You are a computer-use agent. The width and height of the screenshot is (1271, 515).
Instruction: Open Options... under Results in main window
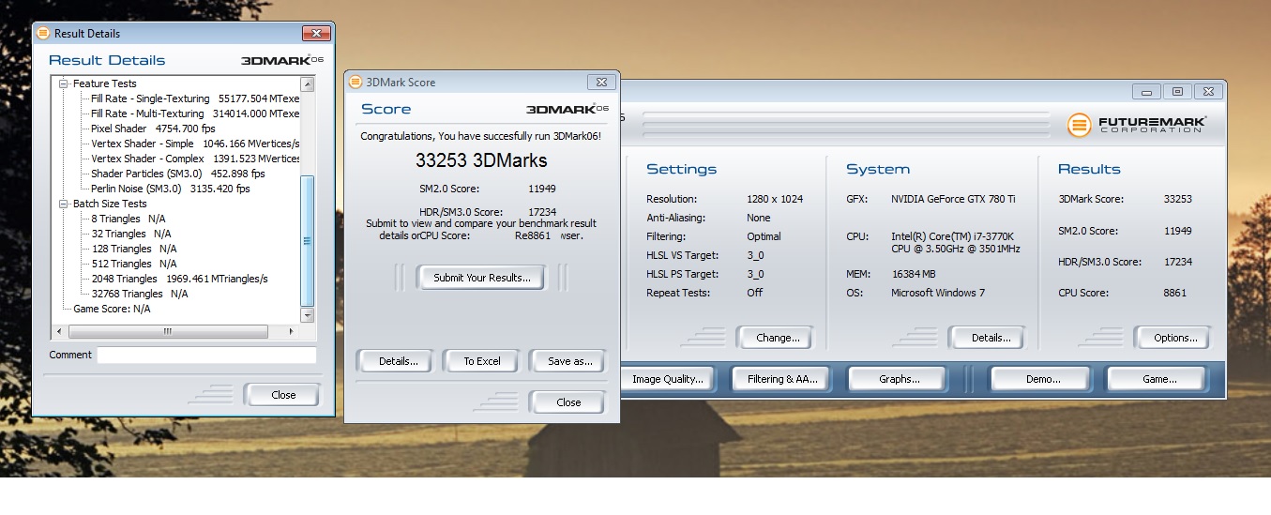tap(1175, 338)
